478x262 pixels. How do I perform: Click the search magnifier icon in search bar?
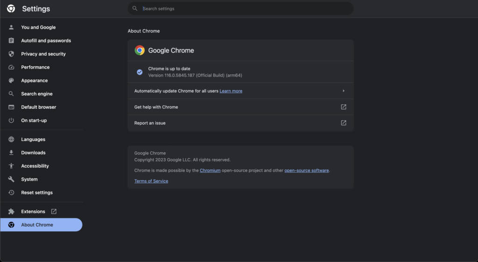[135, 8]
